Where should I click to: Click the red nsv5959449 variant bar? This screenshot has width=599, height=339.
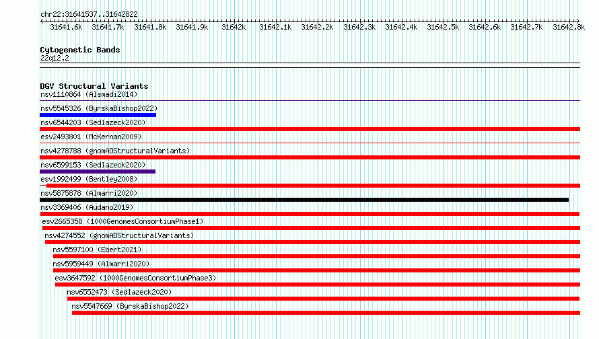316,270
